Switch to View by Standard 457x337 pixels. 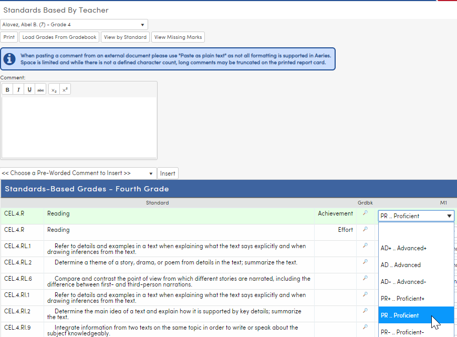125,37
